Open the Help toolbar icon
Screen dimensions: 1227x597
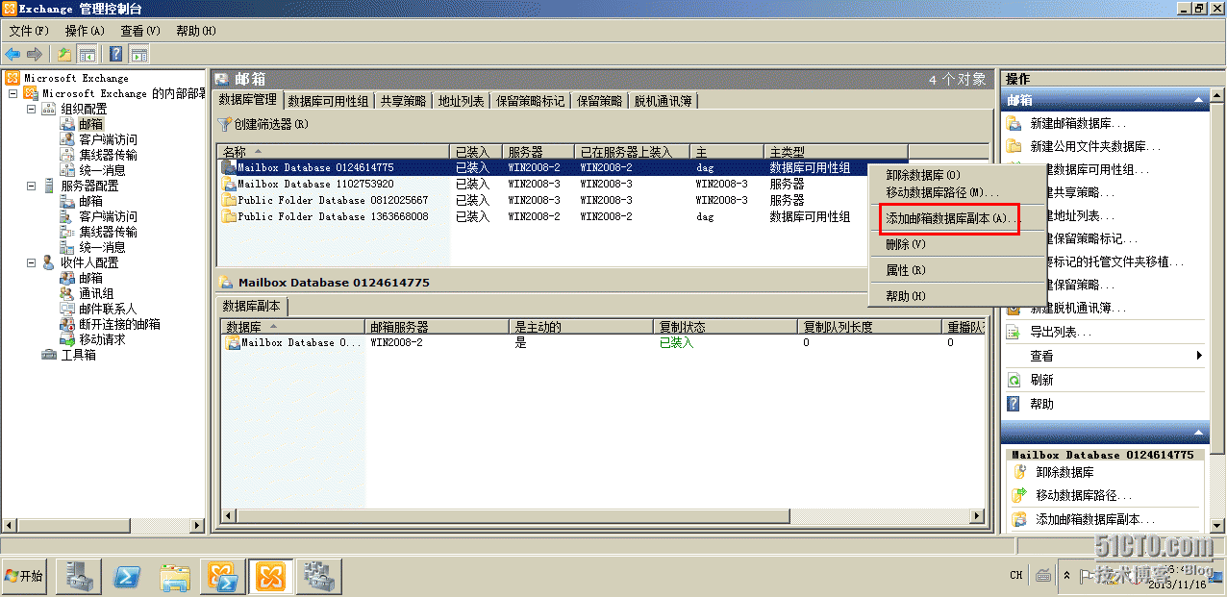click(x=116, y=54)
